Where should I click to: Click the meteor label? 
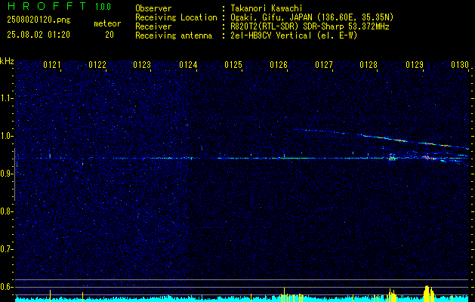[107, 23]
